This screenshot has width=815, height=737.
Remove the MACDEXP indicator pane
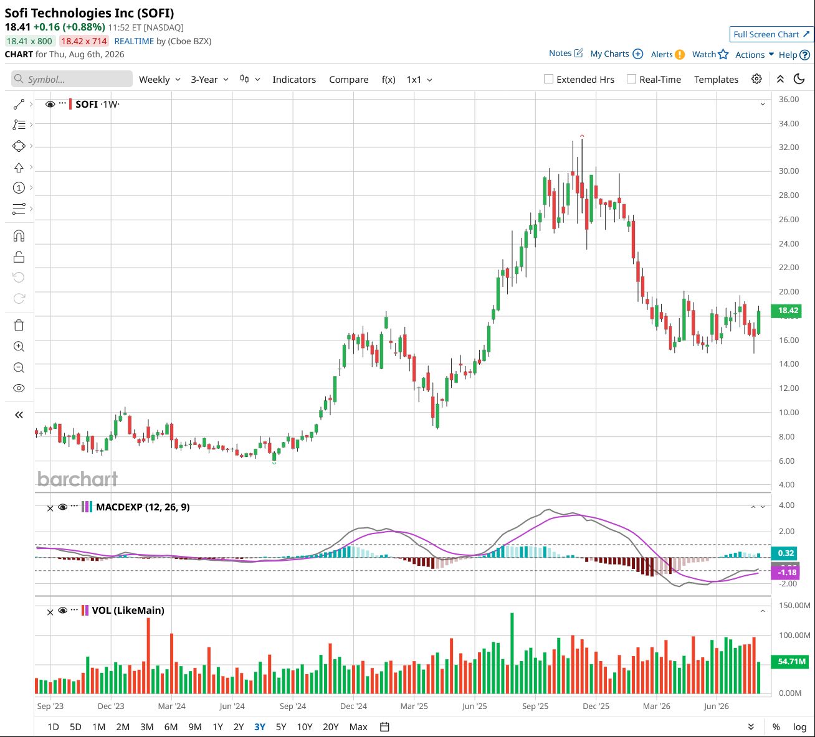[50, 508]
